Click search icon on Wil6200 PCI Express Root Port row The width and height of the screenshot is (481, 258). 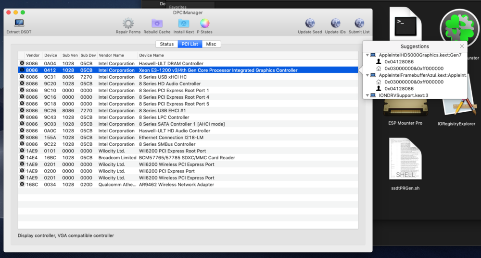pos(22,151)
